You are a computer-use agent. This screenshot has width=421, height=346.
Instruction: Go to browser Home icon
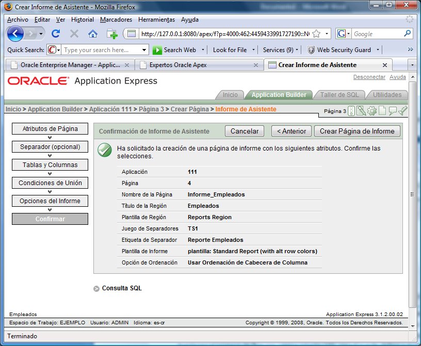[93, 34]
